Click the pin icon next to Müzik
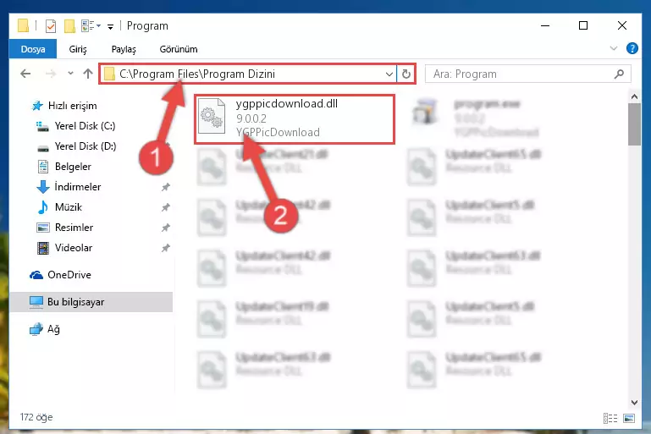This screenshot has height=434, width=651. (166, 207)
